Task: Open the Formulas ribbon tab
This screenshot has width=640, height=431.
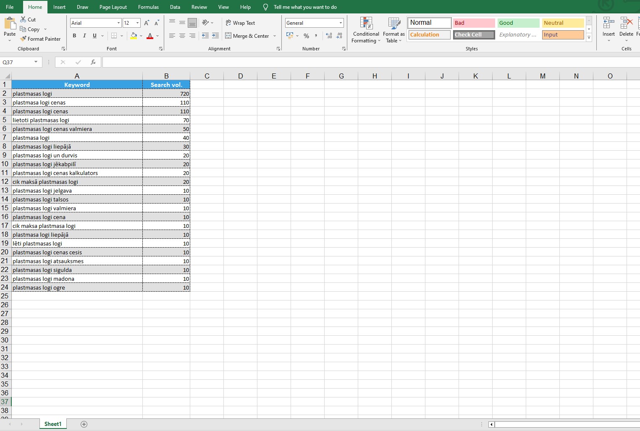Action: 148,7
